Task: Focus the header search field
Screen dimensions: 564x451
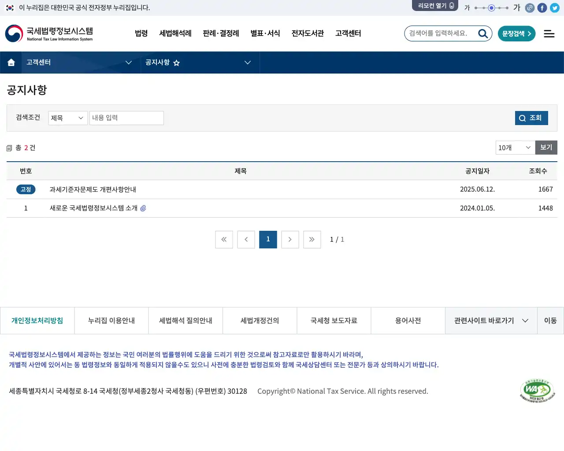Action: [442, 33]
